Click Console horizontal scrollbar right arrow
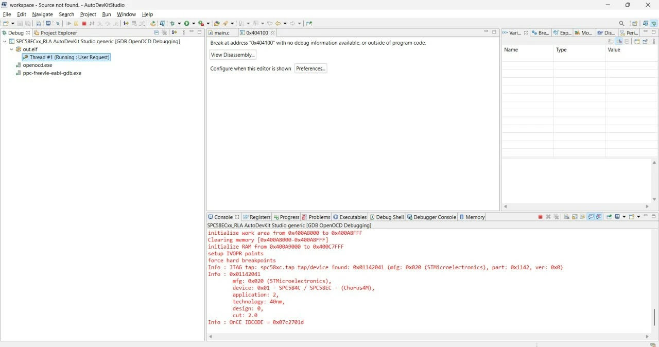 point(647,337)
